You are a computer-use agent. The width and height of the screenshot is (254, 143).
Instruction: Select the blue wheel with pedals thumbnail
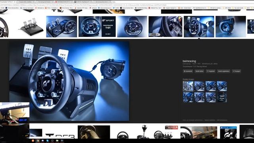point(62,27)
